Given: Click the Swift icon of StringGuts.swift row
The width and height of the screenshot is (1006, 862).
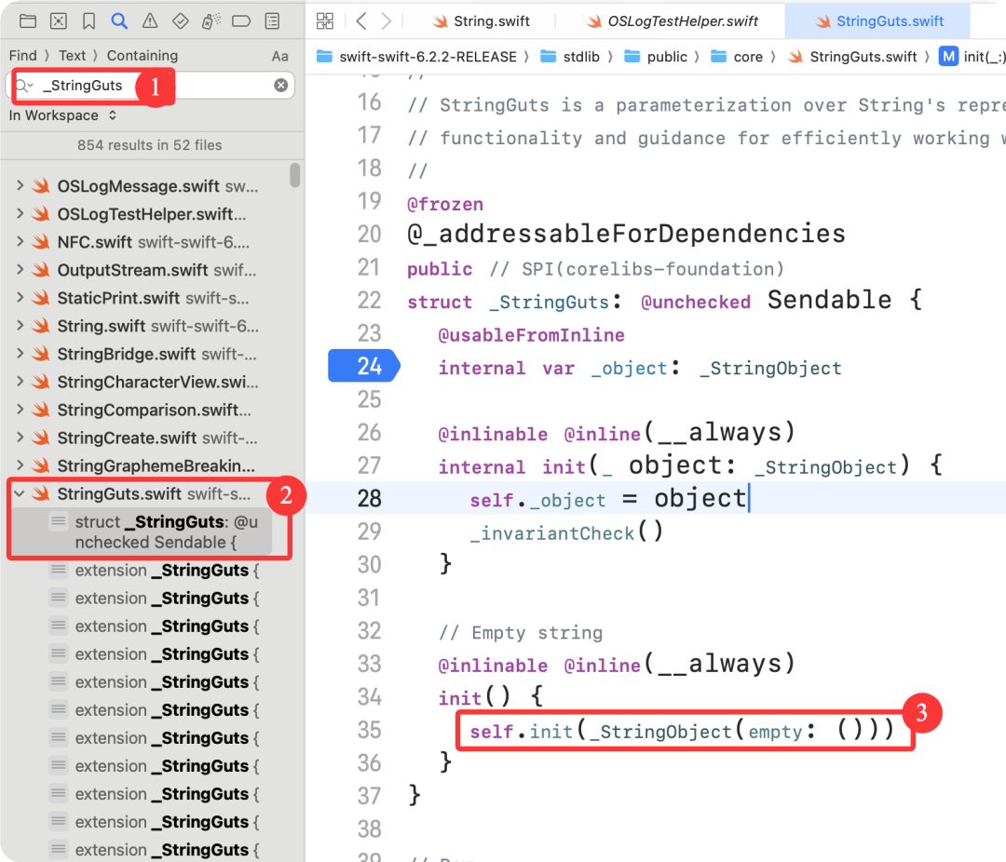Looking at the screenshot, I should click(41, 494).
